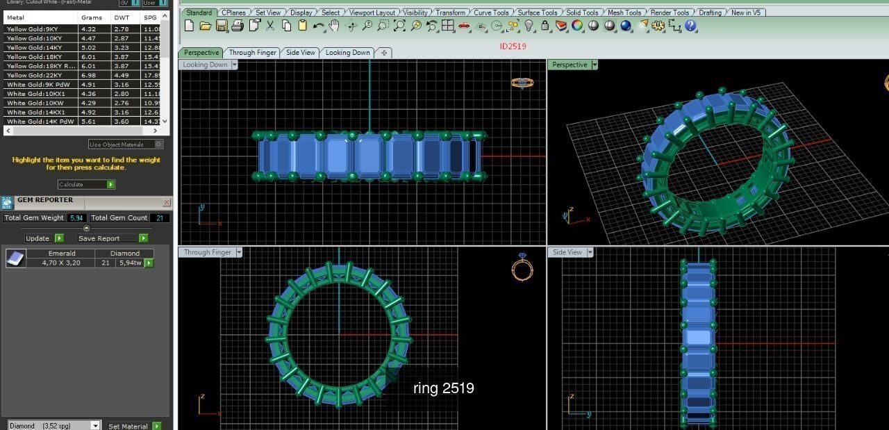Save the model with the floppy disk icon
Viewport: 889px width, 430px height.
pos(221,26)
